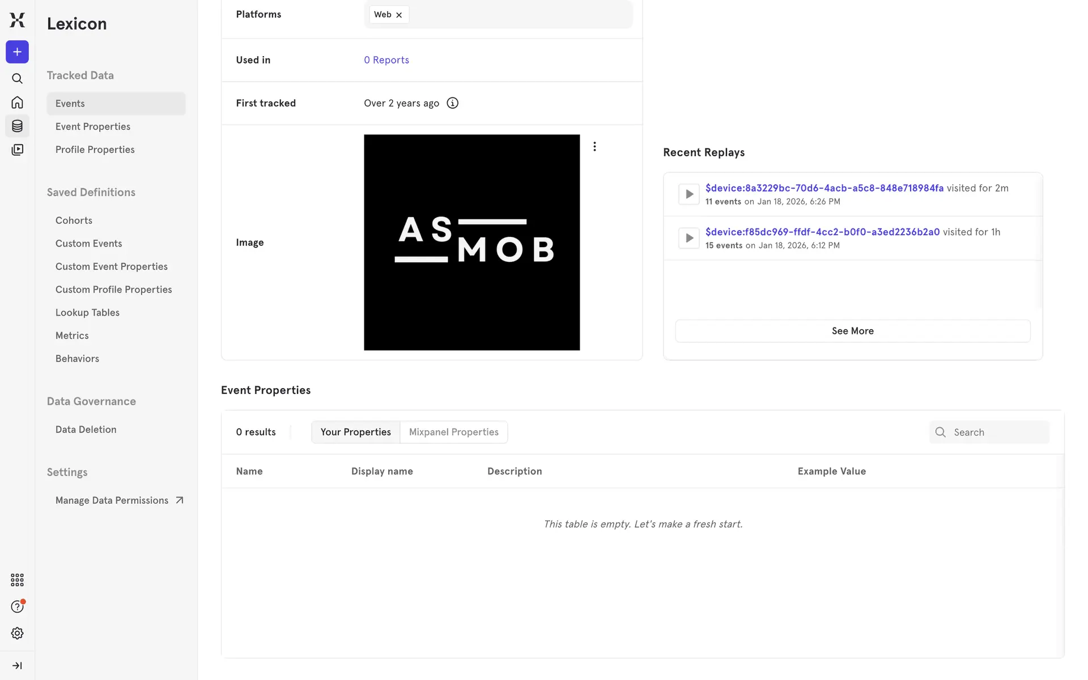This screenshot has height=680, width=1088.
Task: Open the apps grid icon
Action: [17, 580]
